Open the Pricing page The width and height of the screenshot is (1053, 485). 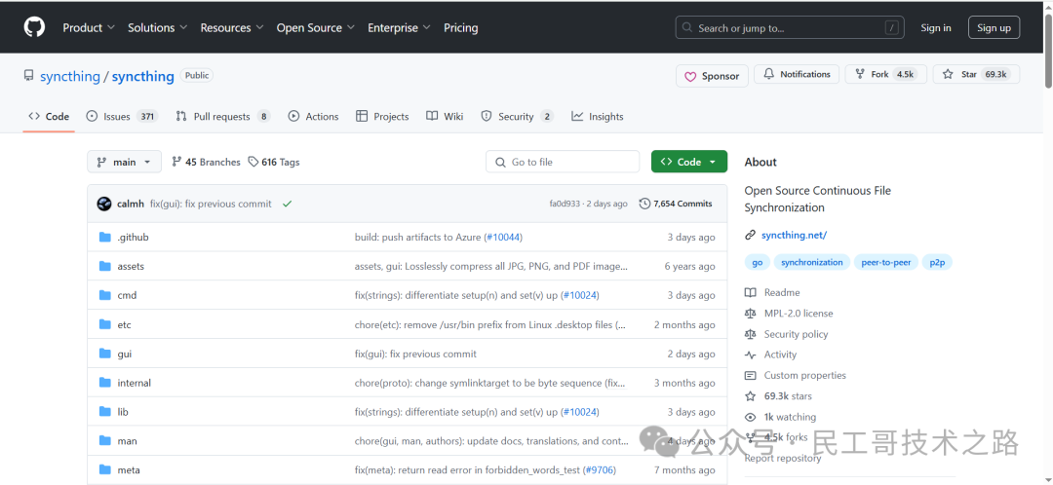(x=460, y=27)
